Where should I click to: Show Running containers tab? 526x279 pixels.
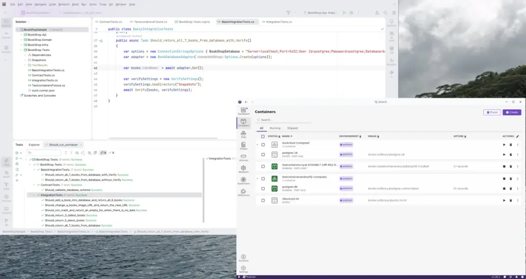275,128
